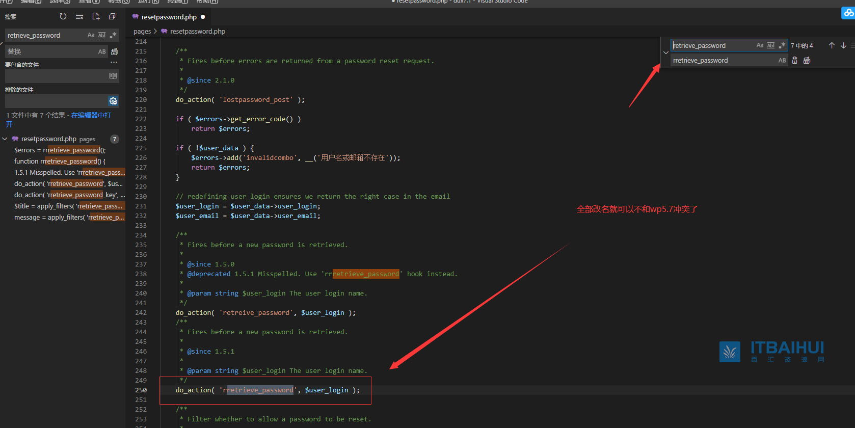Collapse all search results
The width and height of the screenshot is (855, 428).
pyautogui.click(x=112, y=16)
